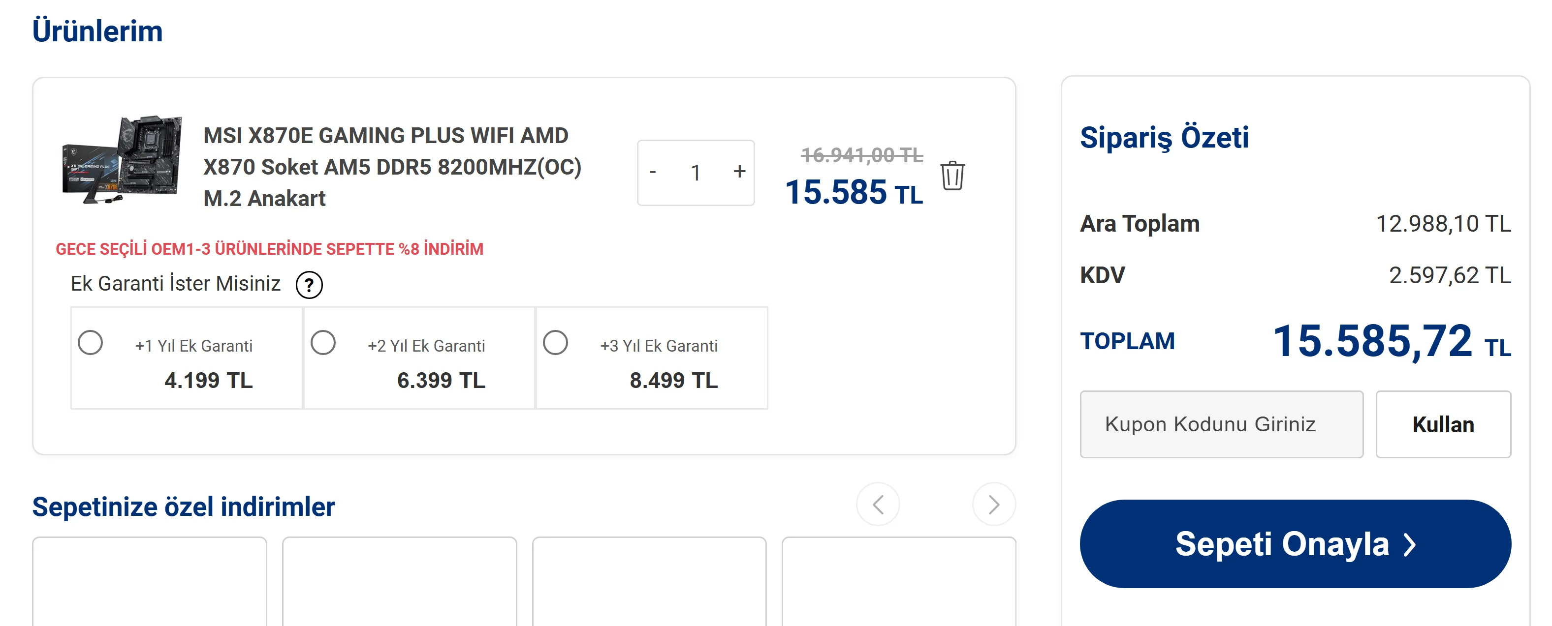Open the MSI X870E motherboard product image
The height and width of the screenshot is (626, 1552).
122,160
